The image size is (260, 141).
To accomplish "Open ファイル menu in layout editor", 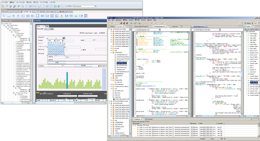I will [4, 2].
